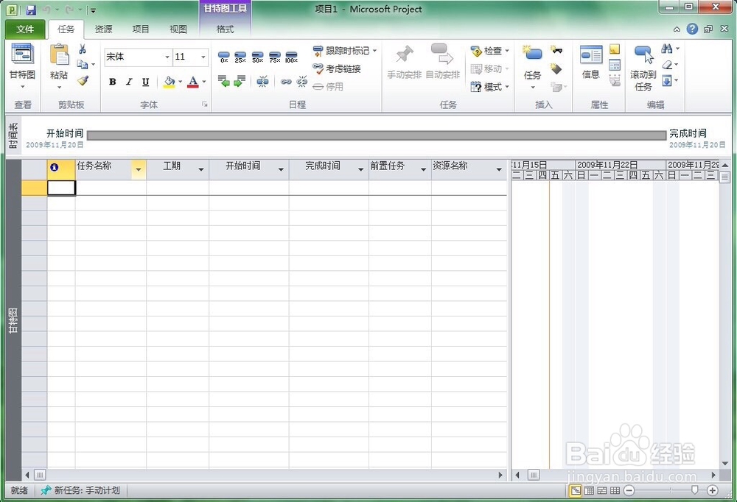
Task: Click the Insert Summary task icon
Action: coord(556,50)
